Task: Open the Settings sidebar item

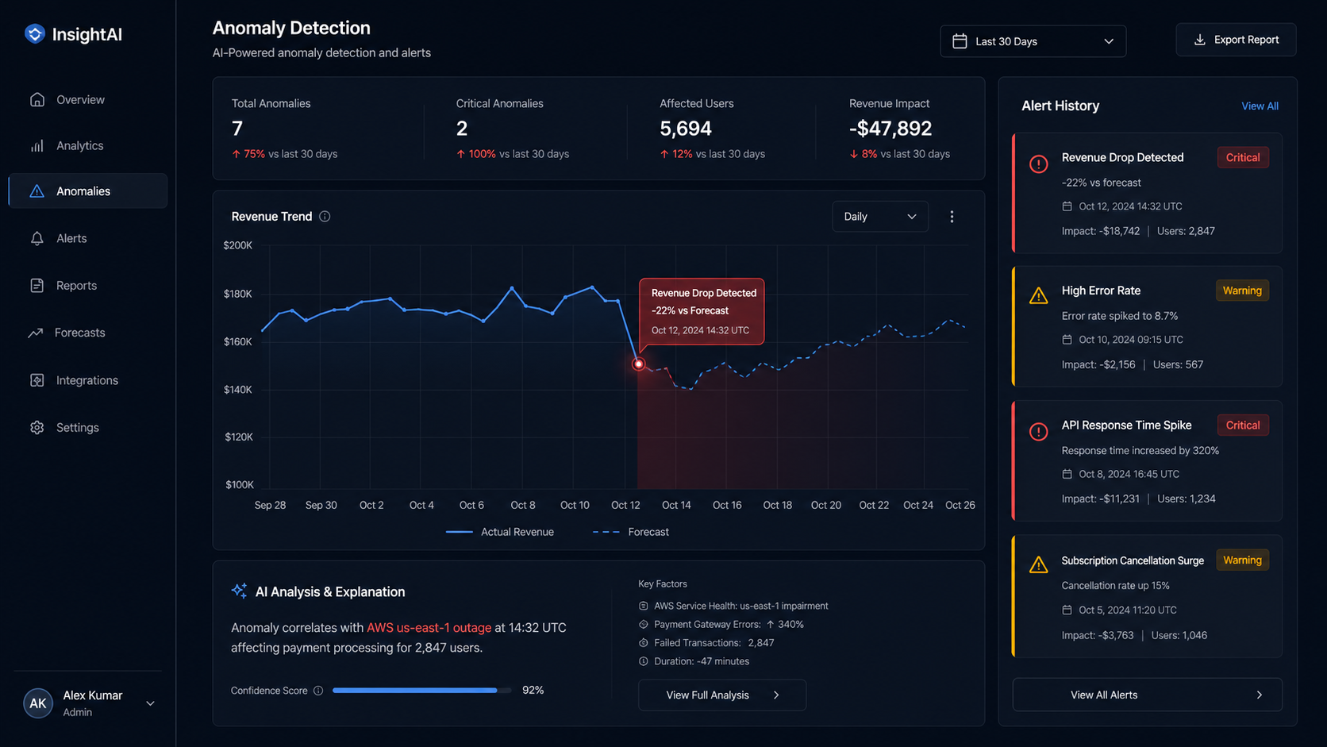Action: [x=87, y=427]
